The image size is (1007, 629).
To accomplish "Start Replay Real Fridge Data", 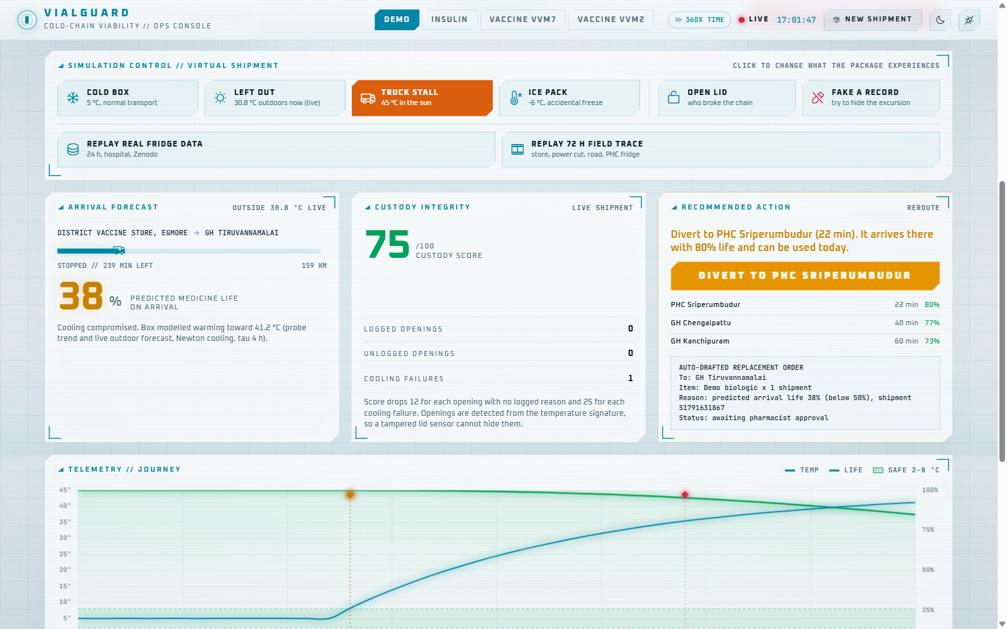I will tap(276, 149).
